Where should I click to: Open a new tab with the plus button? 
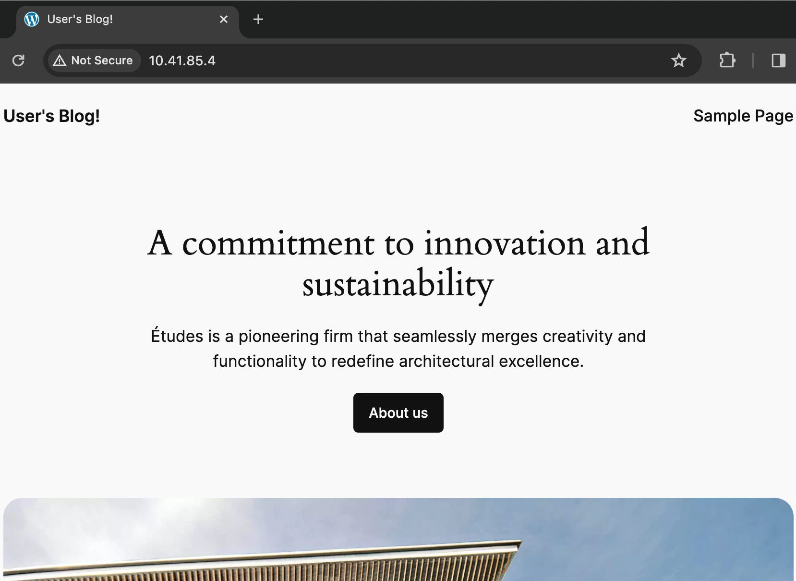coord(258,19)
